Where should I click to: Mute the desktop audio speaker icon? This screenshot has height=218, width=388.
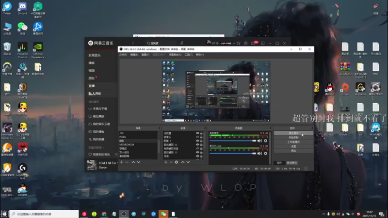pyautogui.click(x=259, y=140)
